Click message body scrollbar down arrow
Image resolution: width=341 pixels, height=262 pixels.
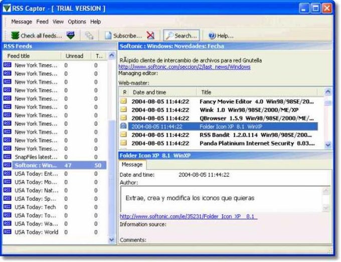pyautogui.click(x=326, y=208)
